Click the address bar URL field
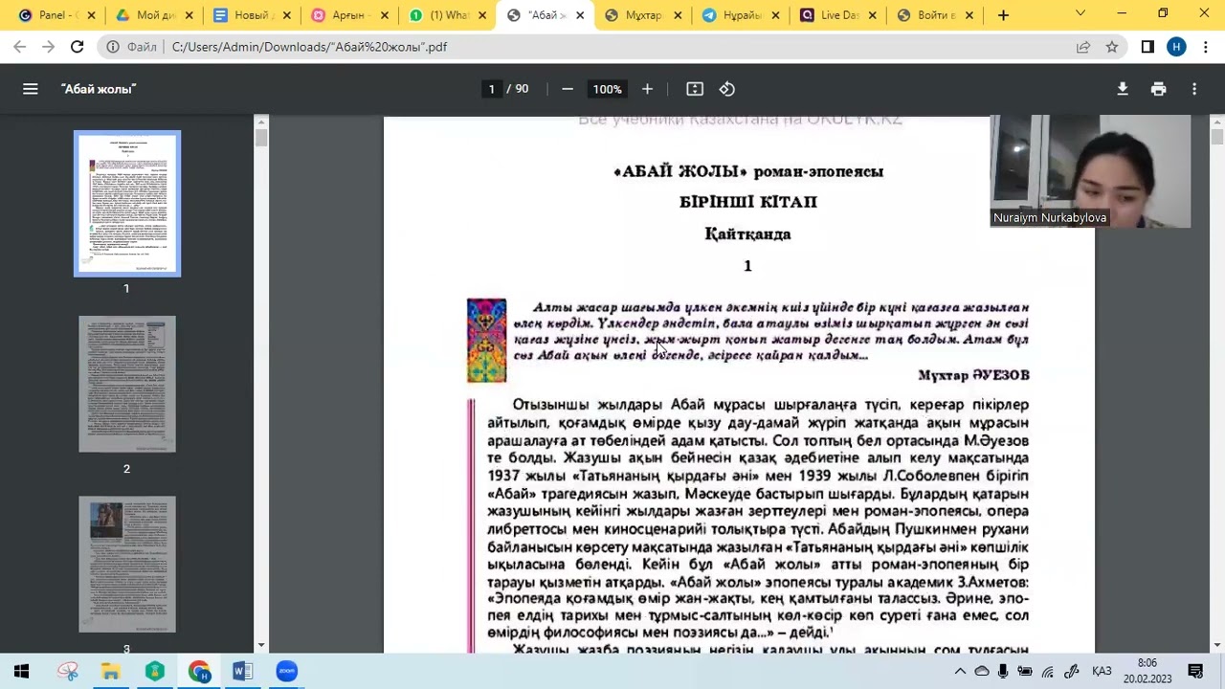Screen dimensions: 1225x689 pyautogui.click(x=612, y=46)
